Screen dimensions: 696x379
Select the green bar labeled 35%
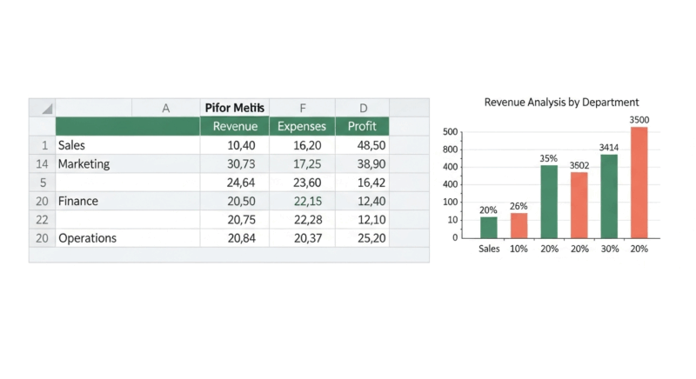[x=549, y=202]
